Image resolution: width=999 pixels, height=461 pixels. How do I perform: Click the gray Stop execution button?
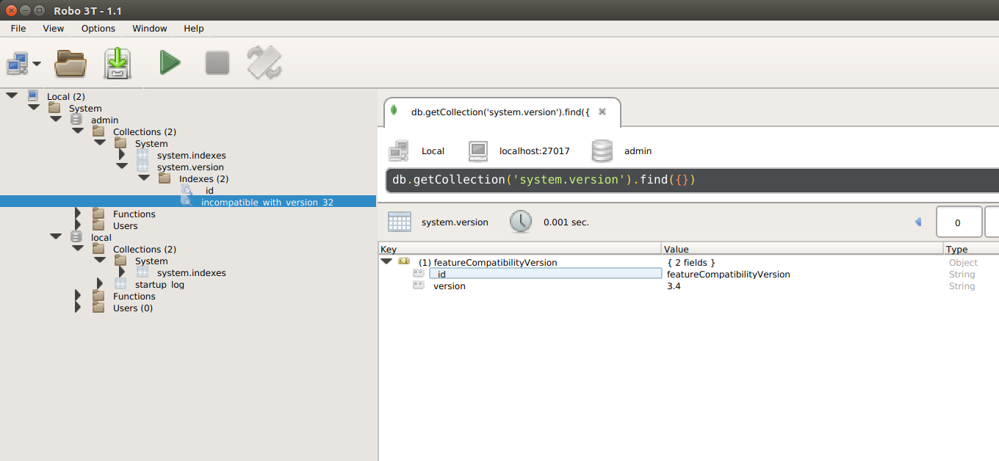217,63
